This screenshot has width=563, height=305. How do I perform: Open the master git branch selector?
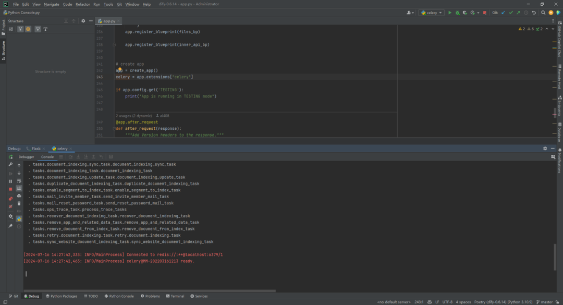pyautogui.click(x=544, y=302)
